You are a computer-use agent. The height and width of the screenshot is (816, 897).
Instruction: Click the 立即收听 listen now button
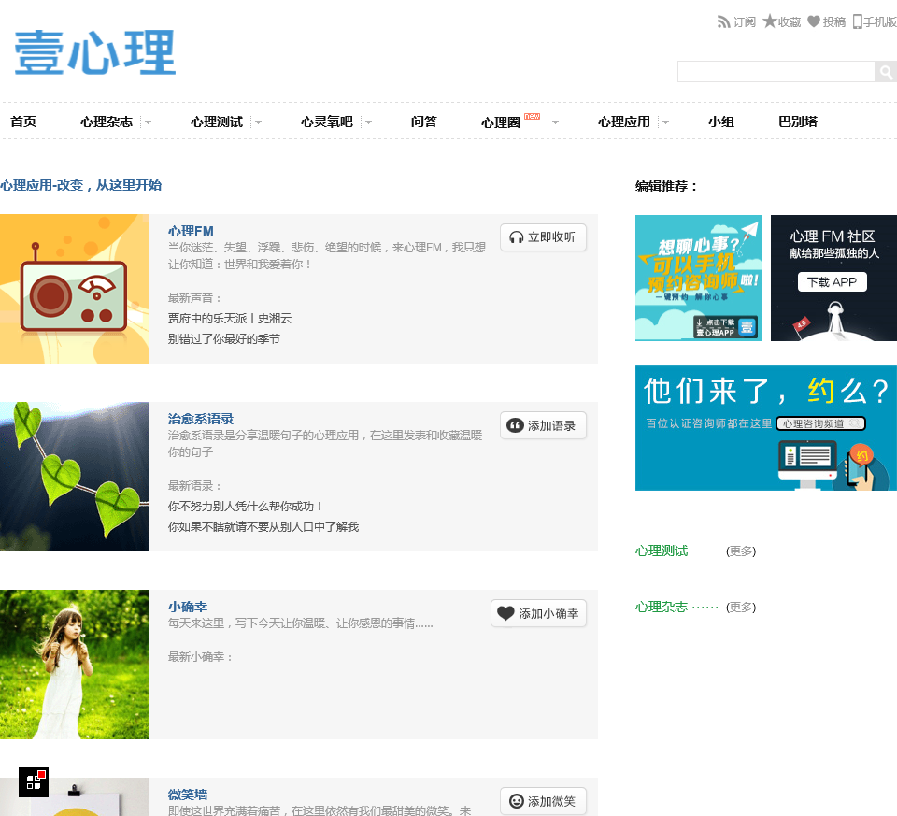544,236
